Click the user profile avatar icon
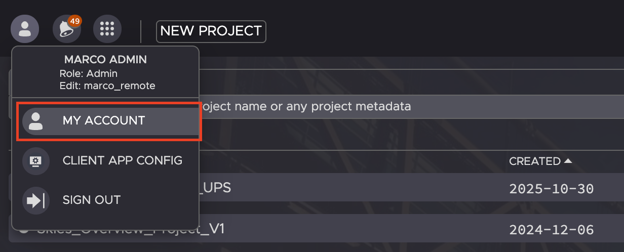Image resolution: width=624 pixels, height=252 pixels. coord(24,29)
